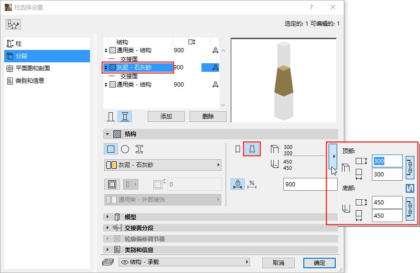Open the disabled veneer type flyout
The height and width of the screenshot is (273, 420).
pos(130,185)
